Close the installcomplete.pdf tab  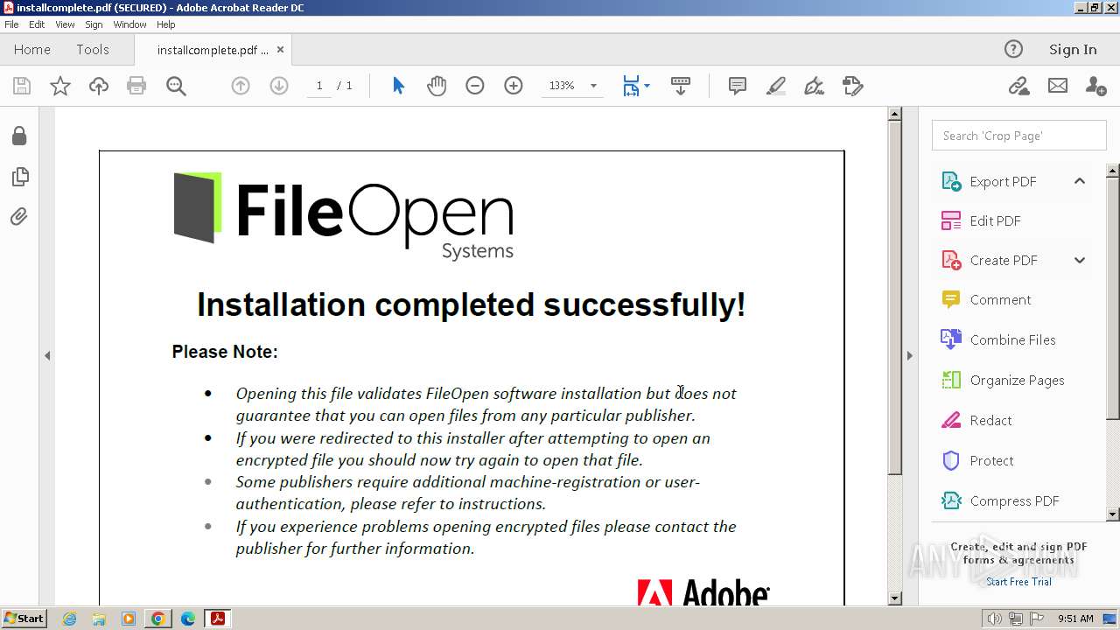[280, 49]
